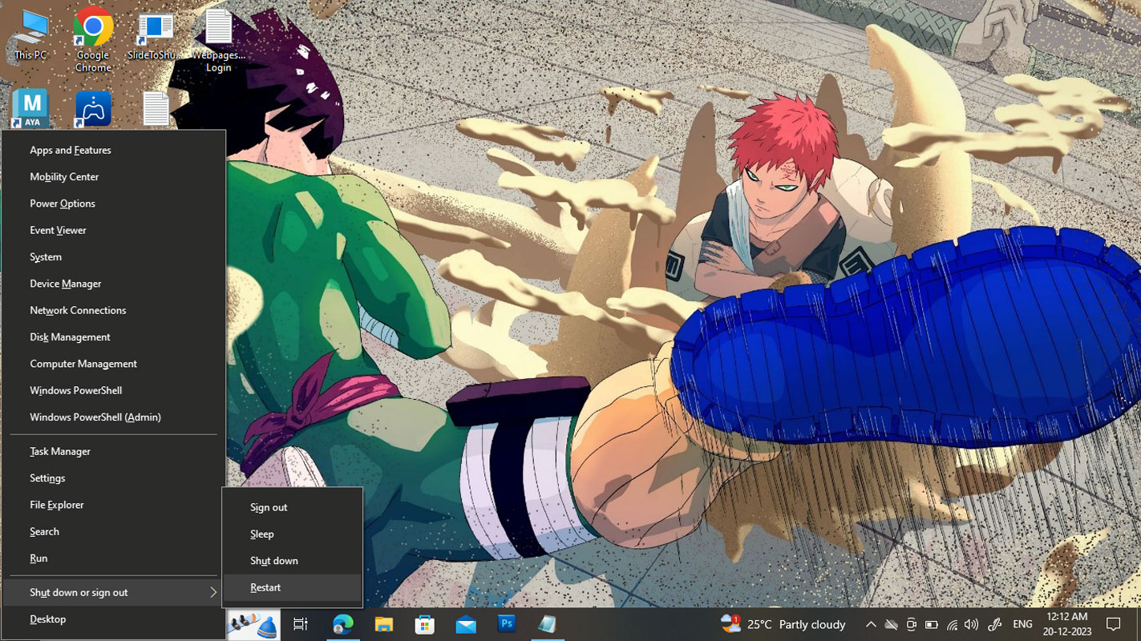This screenshot has width=1141, height=641.
Task: Open File Explorer menu entry
Action: point(114,505)
